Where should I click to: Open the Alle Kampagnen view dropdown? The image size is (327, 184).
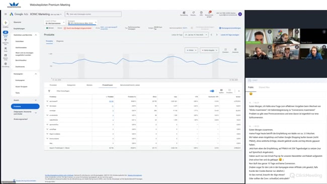click(x=55, y=22)
